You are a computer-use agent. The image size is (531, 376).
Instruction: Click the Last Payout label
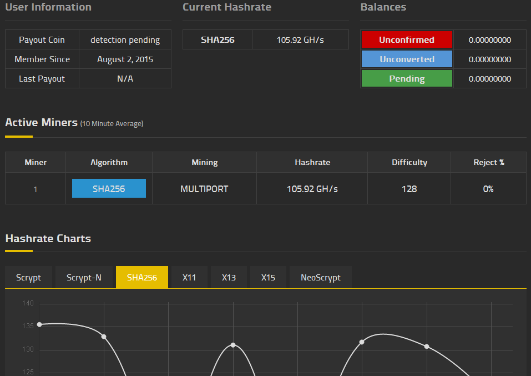pos(42,79)
